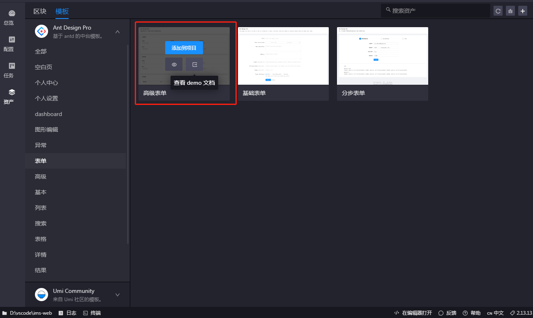Viewport: 533px width, 318px height.
Task: Click the Umi Community logo
Action: coord(42,295)
